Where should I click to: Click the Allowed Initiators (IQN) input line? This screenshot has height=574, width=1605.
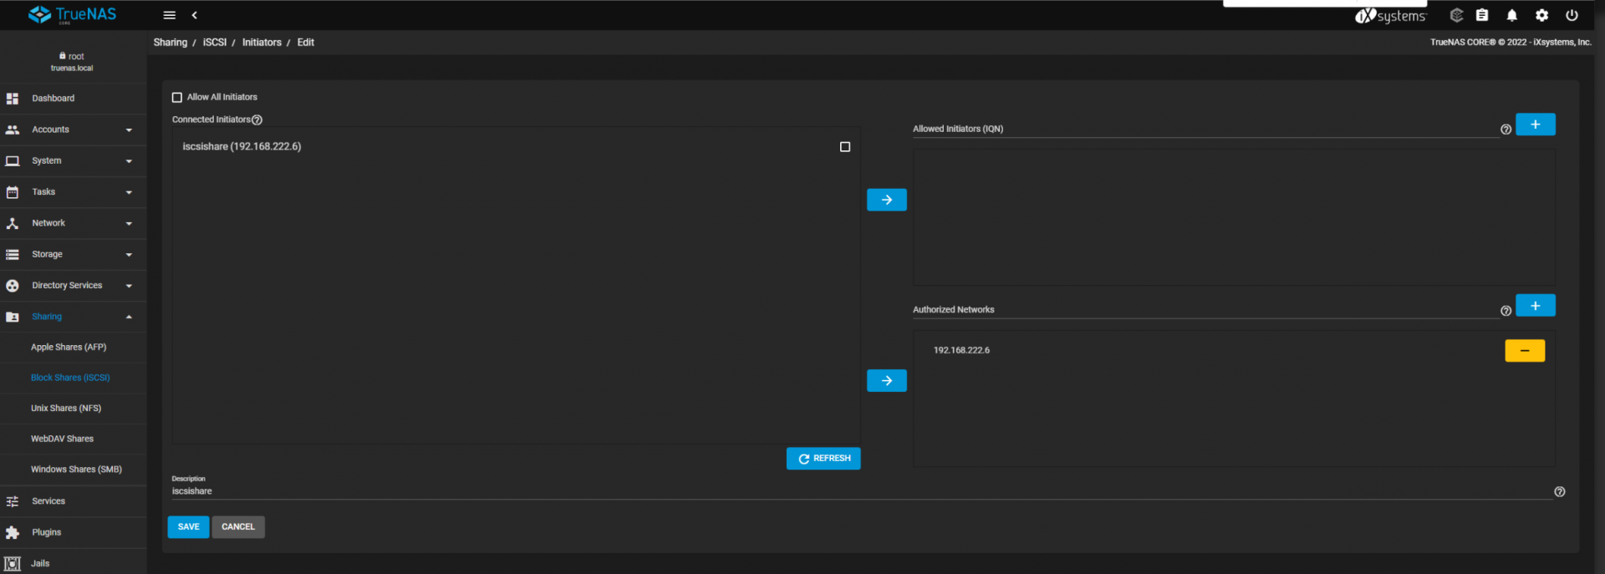click(x=1205, y=130)
